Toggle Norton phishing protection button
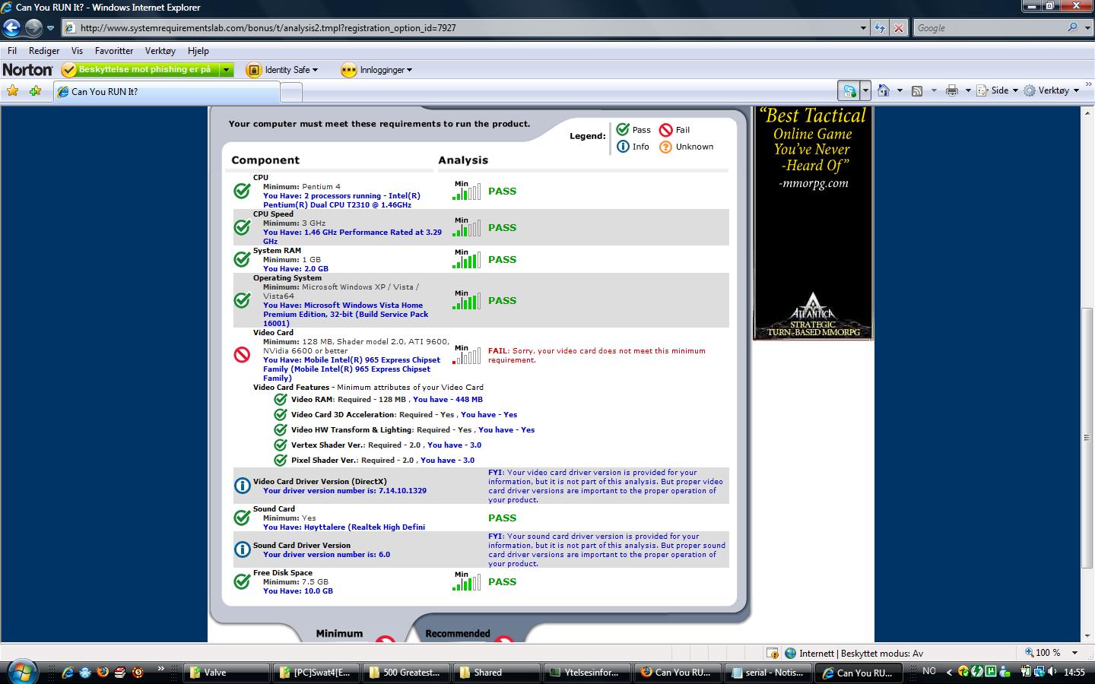 (x=139, y=70)
